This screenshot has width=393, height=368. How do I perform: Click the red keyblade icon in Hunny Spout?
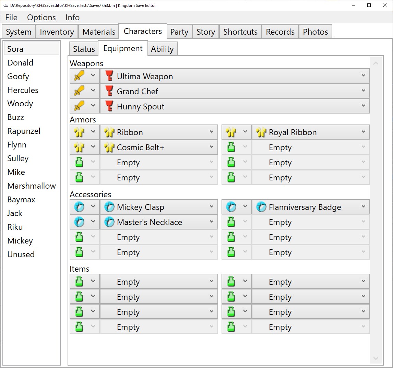click(109, 106)
